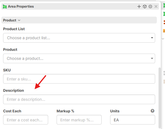This screenshot has width=165, height=129.
Task: Focus the SKU input field
Action: coord(79,79)
